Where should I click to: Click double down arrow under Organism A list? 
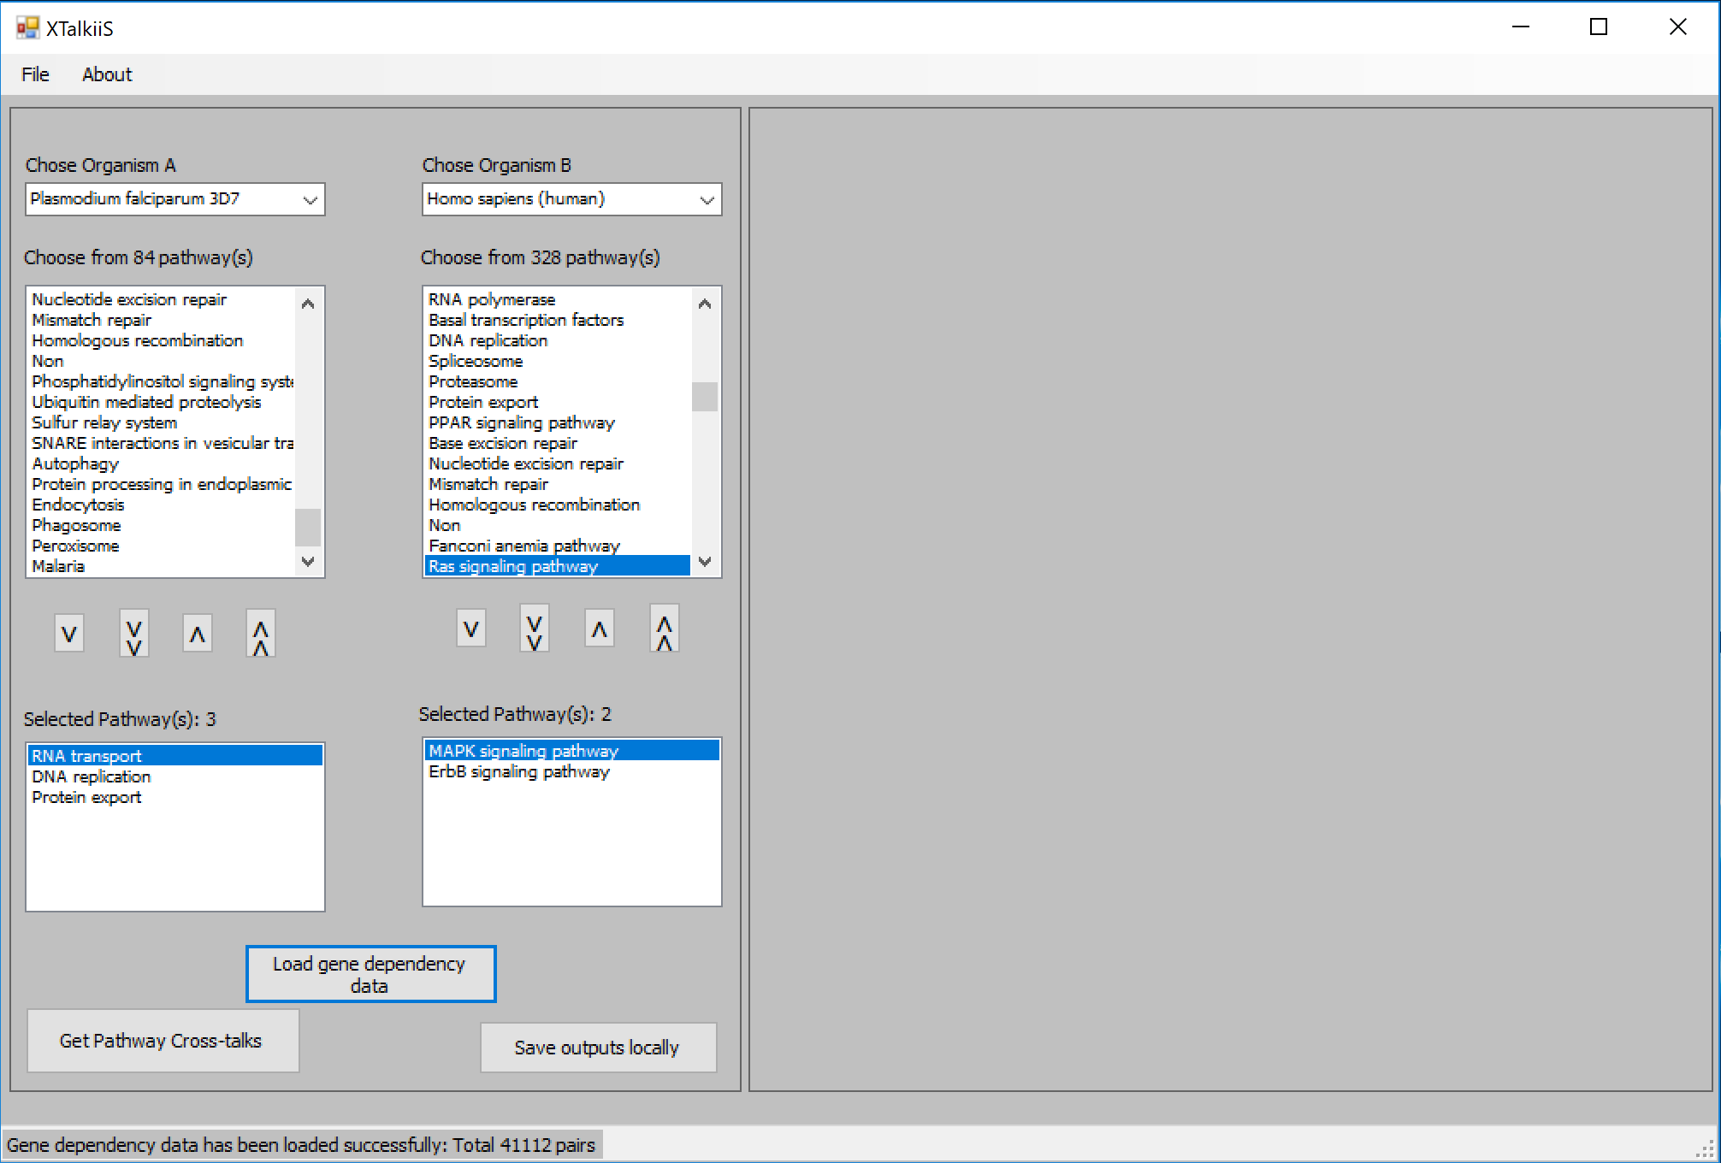coord(133,634)
